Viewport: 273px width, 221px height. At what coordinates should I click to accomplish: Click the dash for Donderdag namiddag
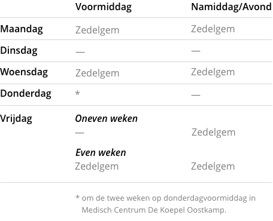(x=196, y=95)
